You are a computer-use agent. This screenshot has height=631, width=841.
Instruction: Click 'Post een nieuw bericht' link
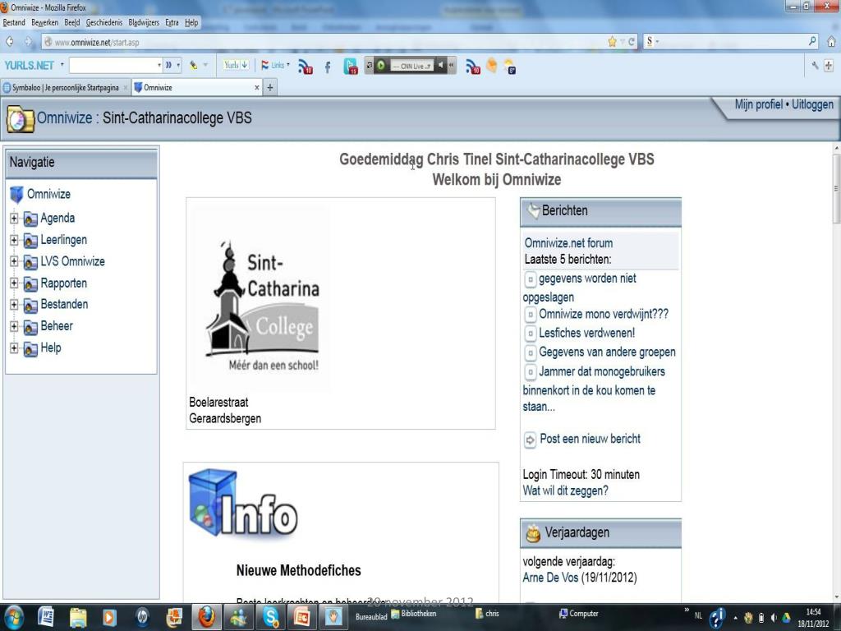(590, 439)
